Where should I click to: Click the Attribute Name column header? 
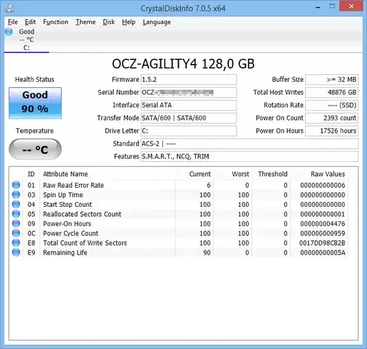[65, 174]
